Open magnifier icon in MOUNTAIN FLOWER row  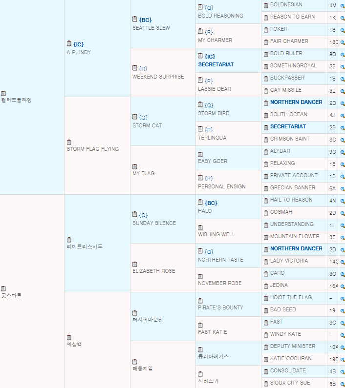[343, 238]
